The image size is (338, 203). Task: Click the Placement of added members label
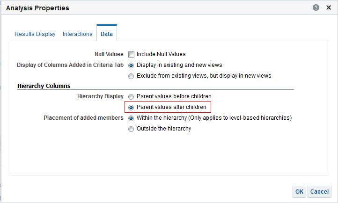point(83,118)
